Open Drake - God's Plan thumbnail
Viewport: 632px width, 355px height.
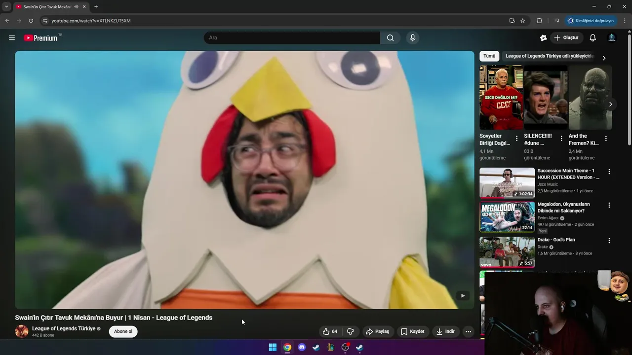pyautogui.click(x=507, y=252)
